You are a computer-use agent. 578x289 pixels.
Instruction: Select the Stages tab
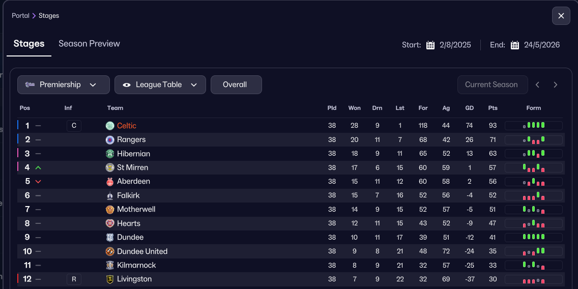pos(29,44)
